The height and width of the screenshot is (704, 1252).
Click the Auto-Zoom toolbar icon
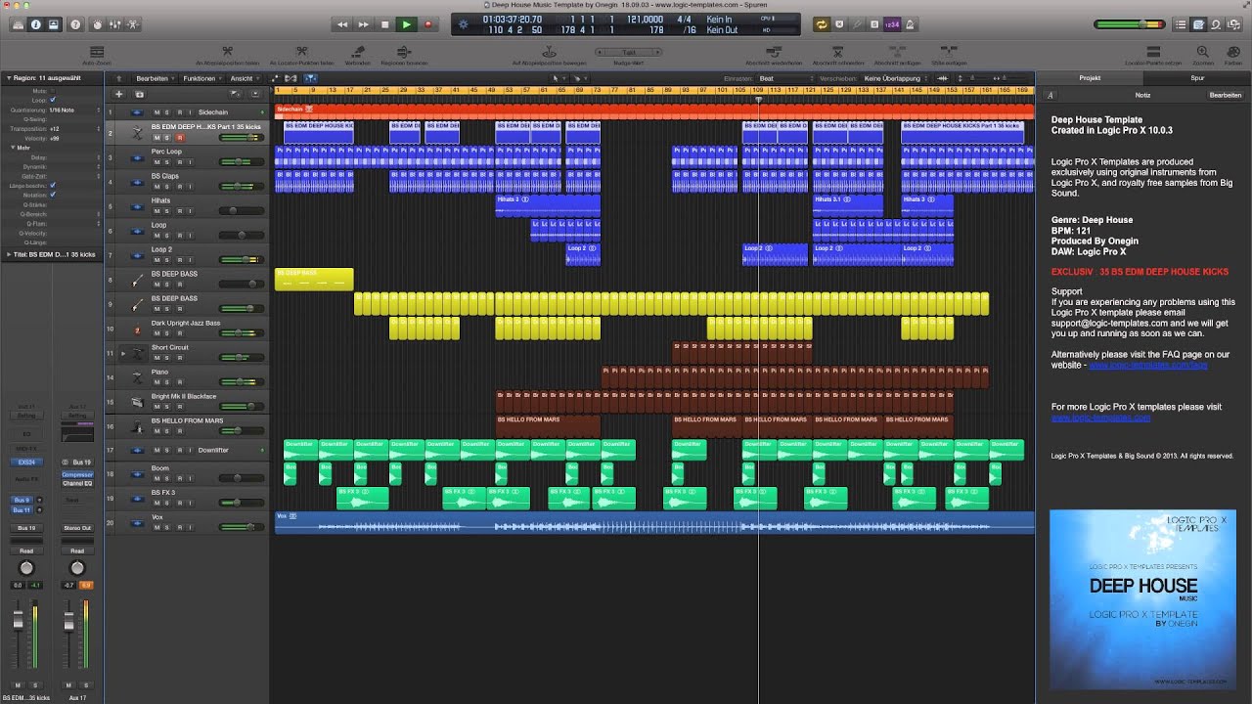pyautogui.click(x=96, y=51)
